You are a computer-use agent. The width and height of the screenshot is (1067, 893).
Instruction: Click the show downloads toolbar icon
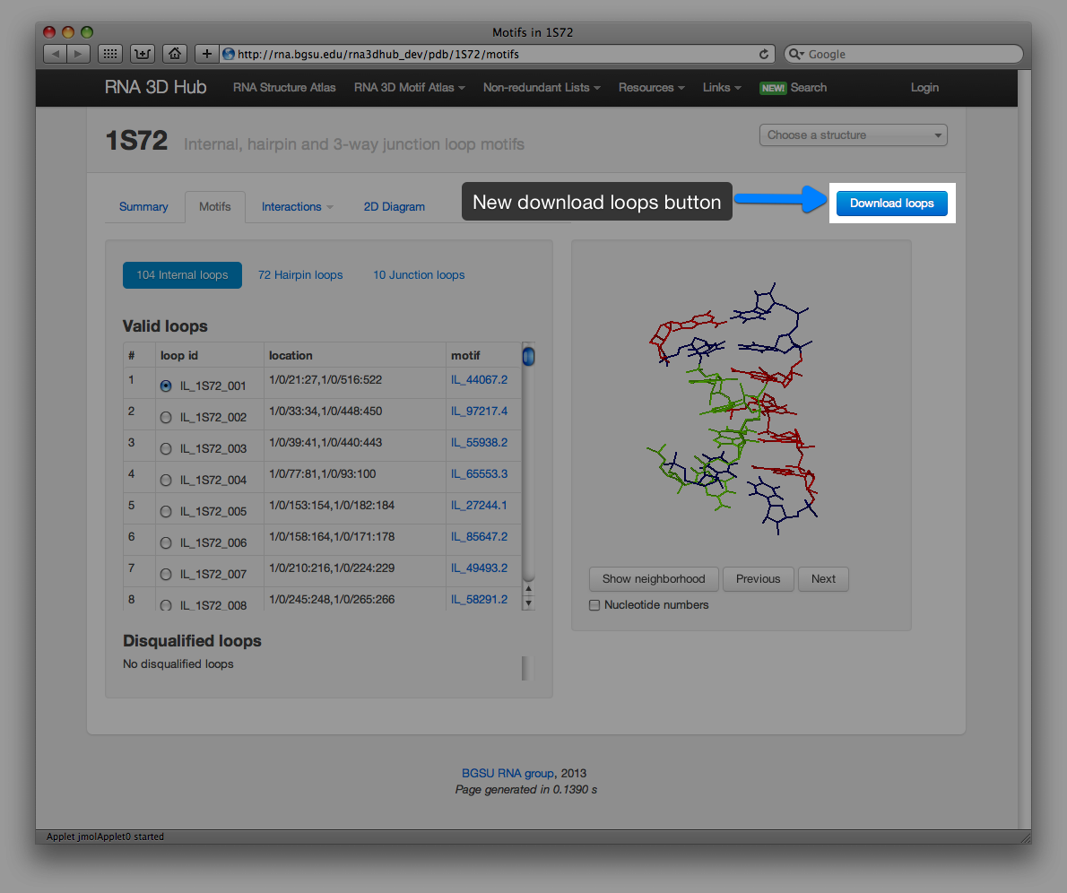tap(143, 54)
